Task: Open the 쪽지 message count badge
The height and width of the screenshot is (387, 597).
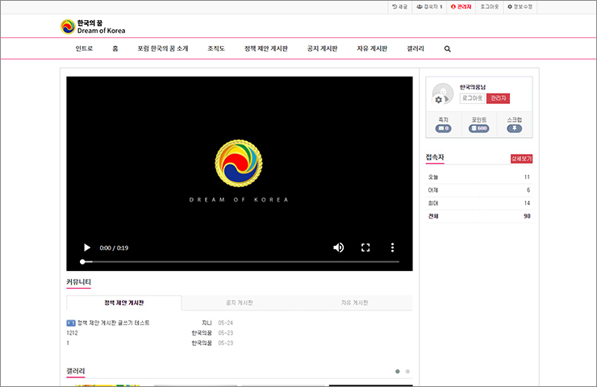Action: (x=443, y=128)
